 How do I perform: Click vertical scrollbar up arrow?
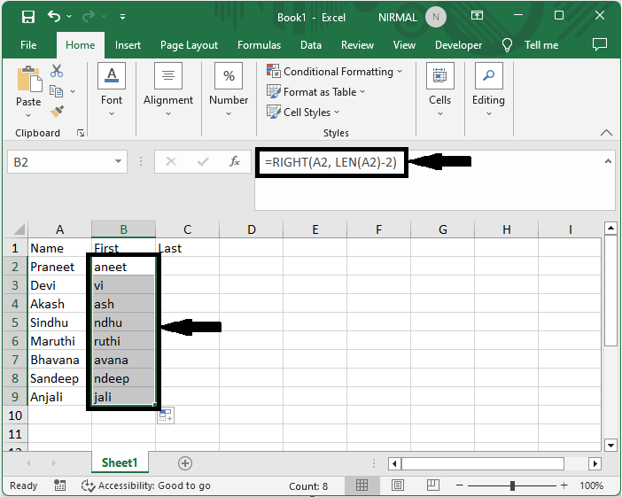click(610, 228)
